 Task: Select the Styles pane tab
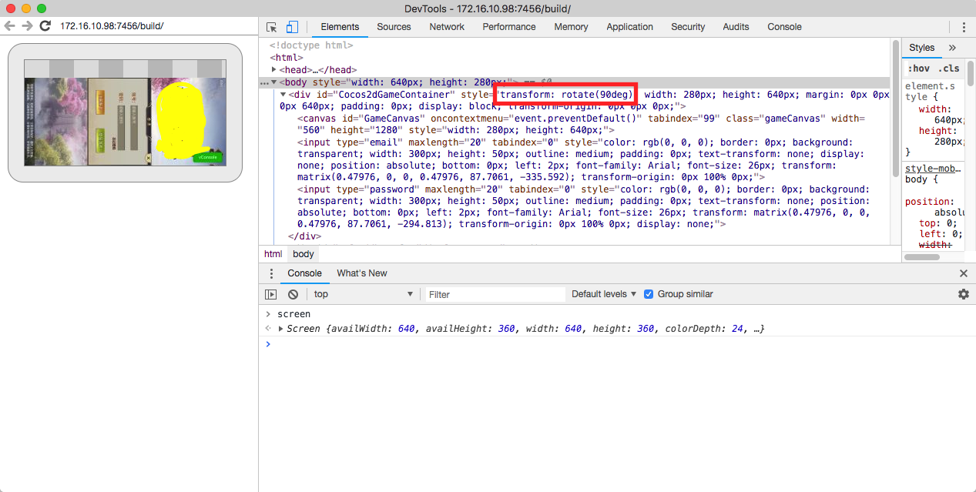[921, 48]
